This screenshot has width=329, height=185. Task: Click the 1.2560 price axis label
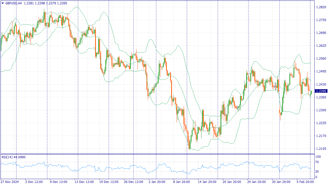coord(321,59)
